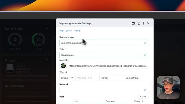Open Storage settings gear in dashboard
185x104 pixels.
[47, 60]
